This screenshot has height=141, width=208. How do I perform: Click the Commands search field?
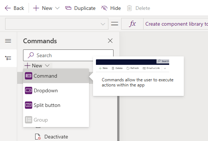[68, 55]
